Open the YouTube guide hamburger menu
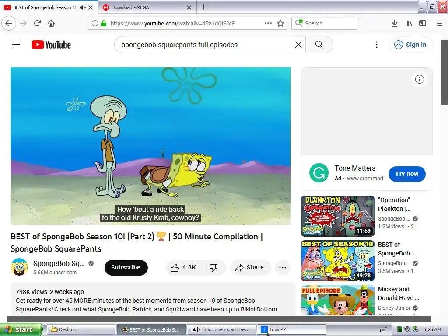This screenshot has height=336, width=448. (16, 45)
